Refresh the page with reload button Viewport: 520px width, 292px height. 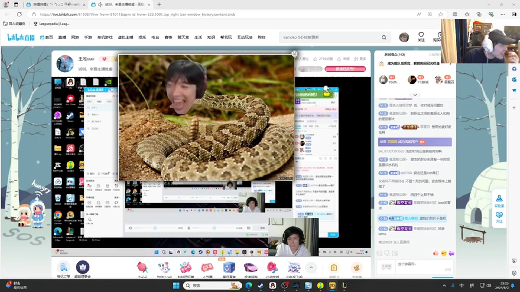(x=19, y=14)
